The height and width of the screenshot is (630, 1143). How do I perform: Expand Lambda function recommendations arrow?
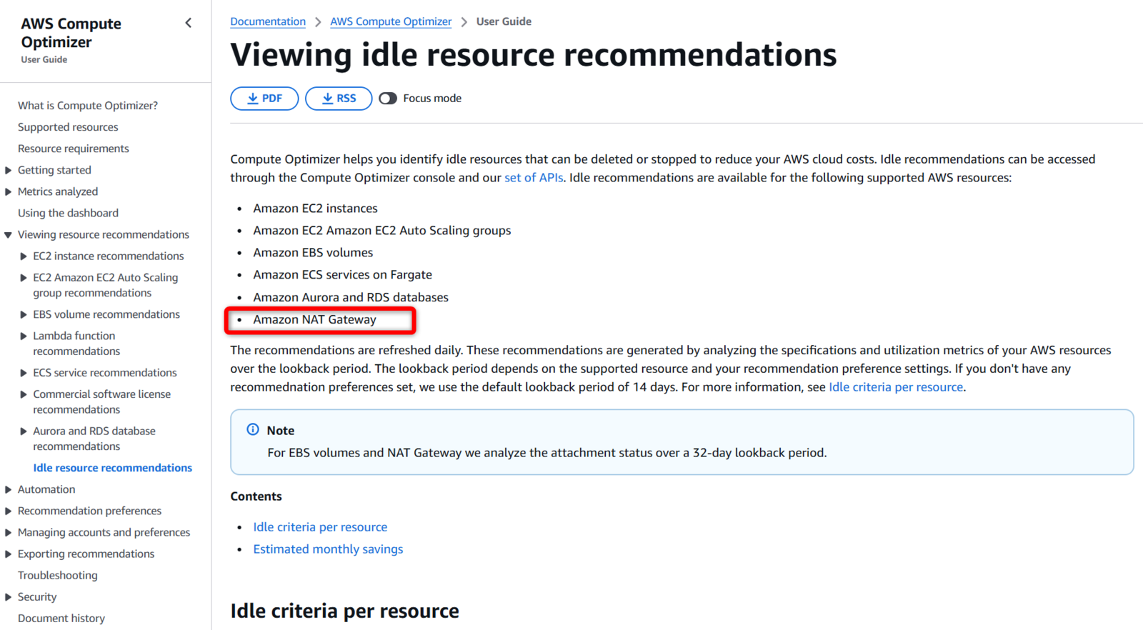click(24, 336)
